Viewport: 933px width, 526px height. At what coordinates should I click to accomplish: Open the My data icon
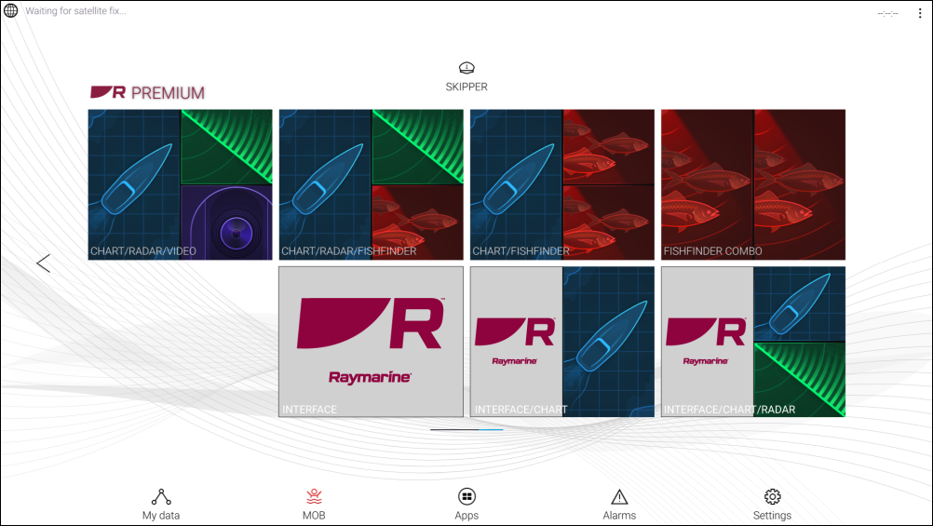coord(161,497)
